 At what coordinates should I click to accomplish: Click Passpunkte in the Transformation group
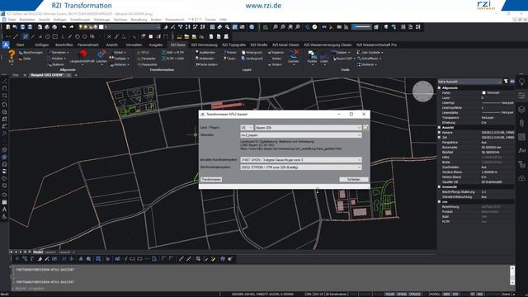[147, 64]
